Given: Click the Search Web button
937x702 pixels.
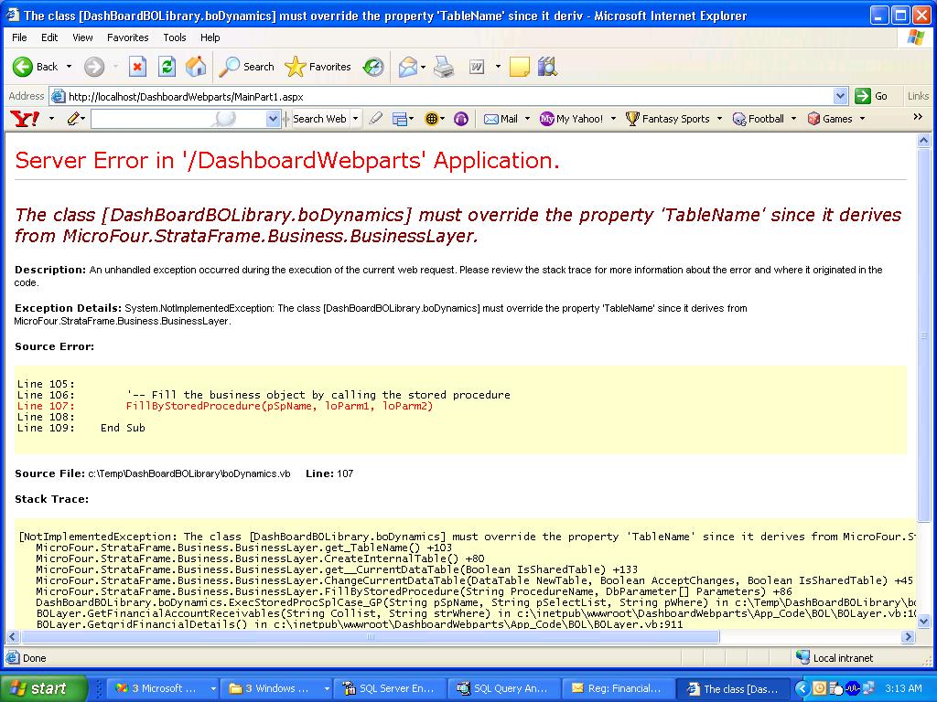Looking at the screenshot, I should 319,119.
